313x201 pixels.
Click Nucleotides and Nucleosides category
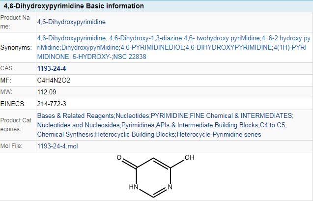(x=78, y=125)
